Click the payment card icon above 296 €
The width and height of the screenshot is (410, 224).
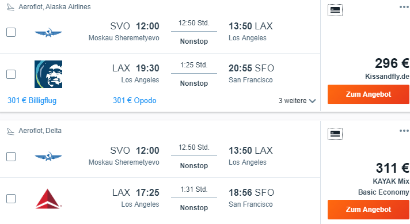(335, 10)
